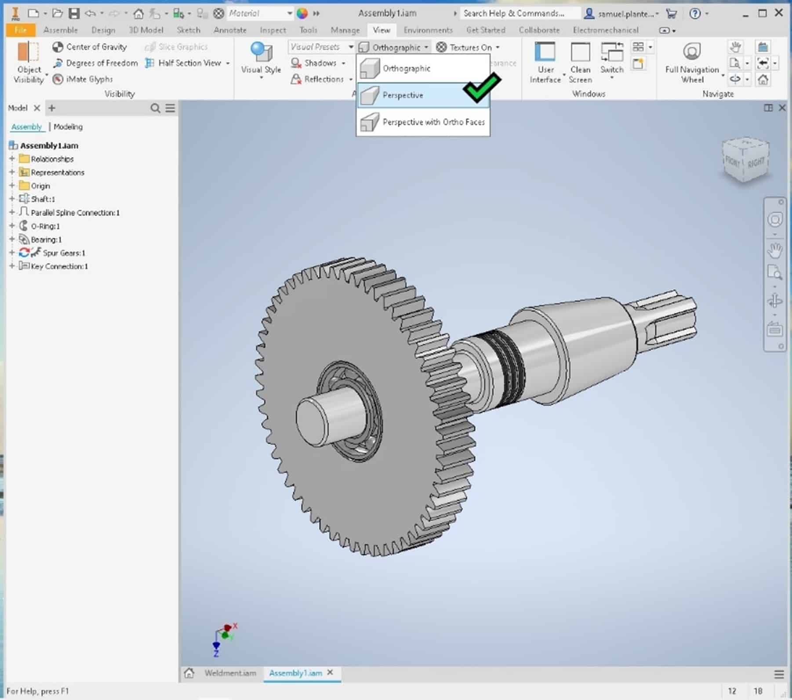Click the Home view icon in Navigate panel

[763, 80]
